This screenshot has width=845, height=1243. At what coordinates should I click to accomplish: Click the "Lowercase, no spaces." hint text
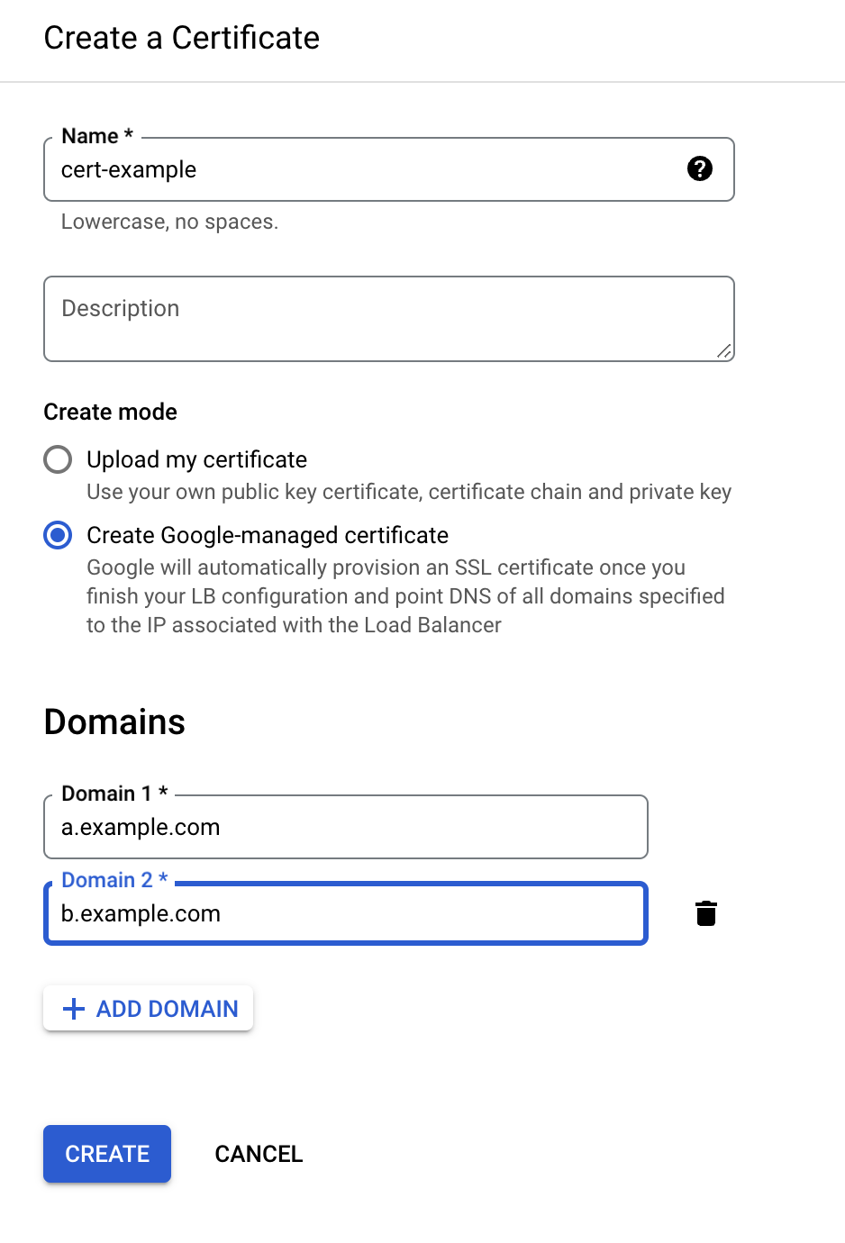coord(169,222)
